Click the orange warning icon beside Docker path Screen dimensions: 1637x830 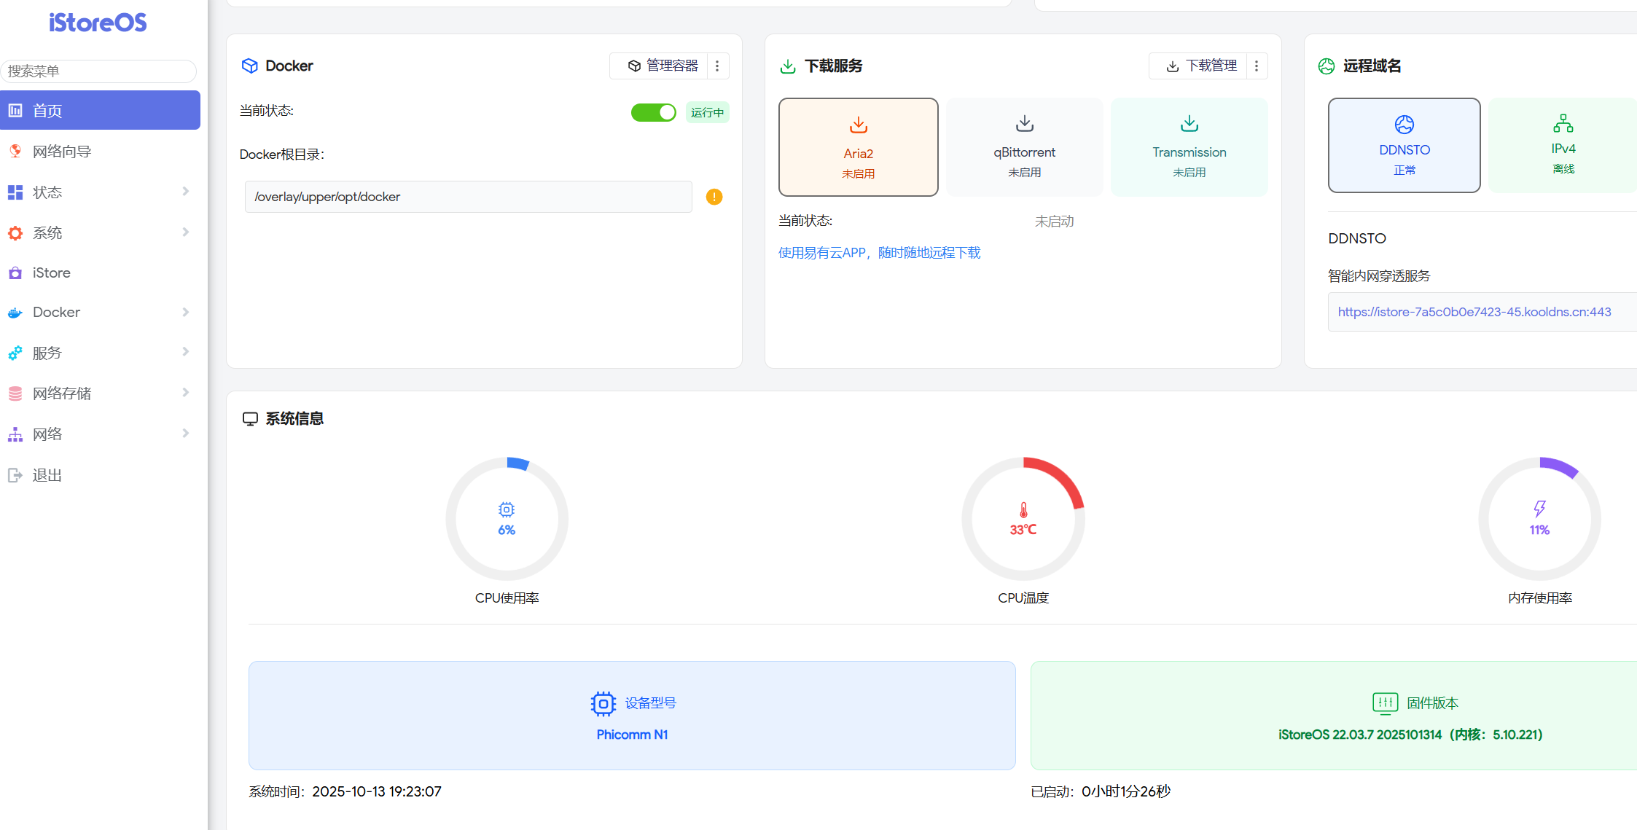(714, 197)
